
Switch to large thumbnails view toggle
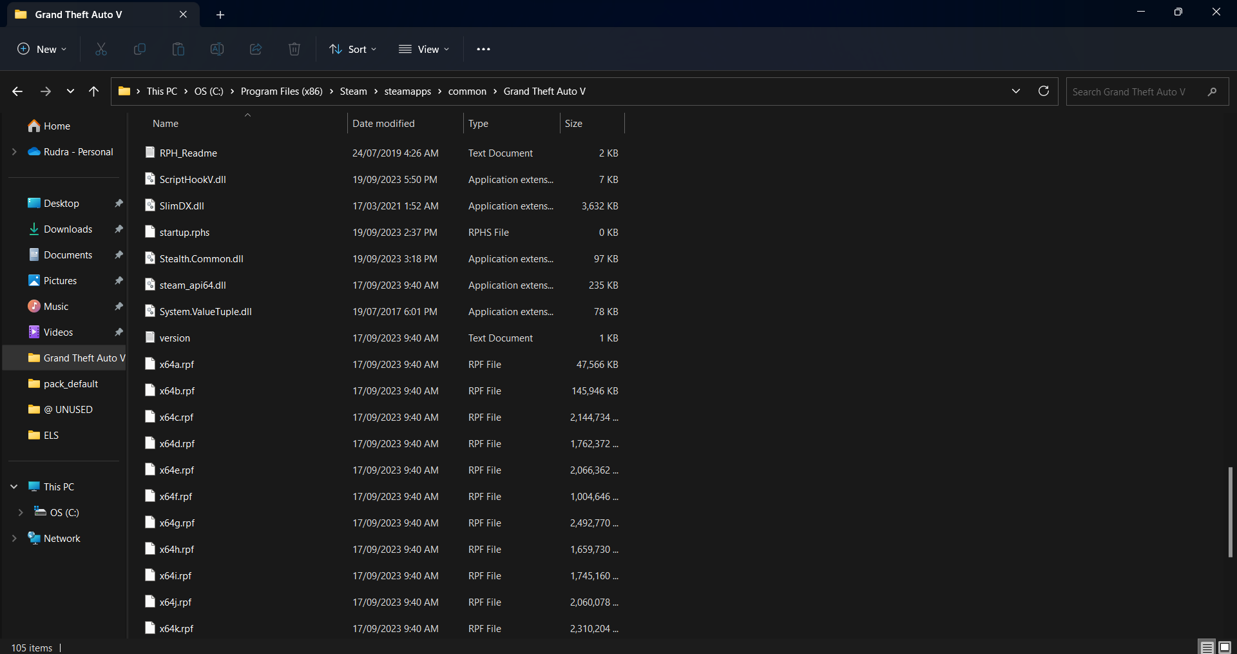click(x=1225, y=647)
